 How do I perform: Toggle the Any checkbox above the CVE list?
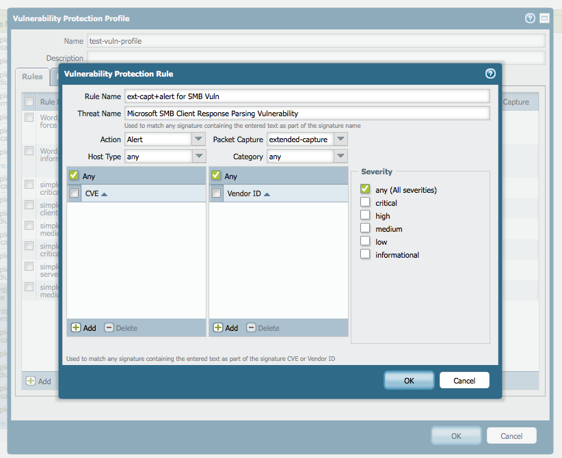pos(74,175)
